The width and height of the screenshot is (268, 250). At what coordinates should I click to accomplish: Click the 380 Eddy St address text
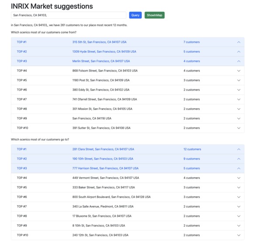(101, 90)
